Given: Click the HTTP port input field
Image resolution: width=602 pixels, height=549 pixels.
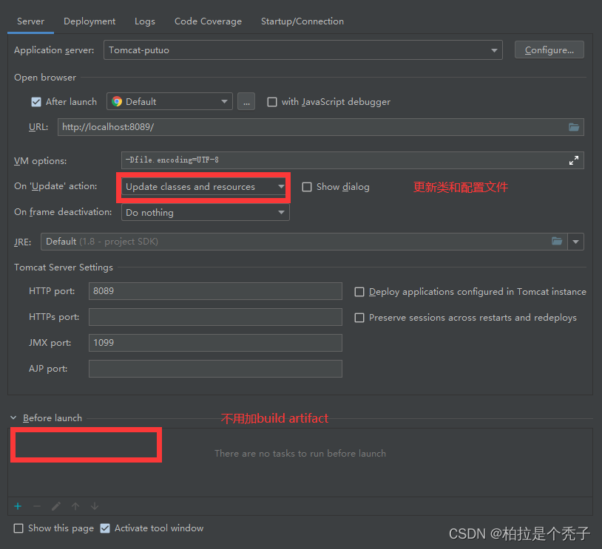Looking at the screenshot, I should tap(214, 291).
